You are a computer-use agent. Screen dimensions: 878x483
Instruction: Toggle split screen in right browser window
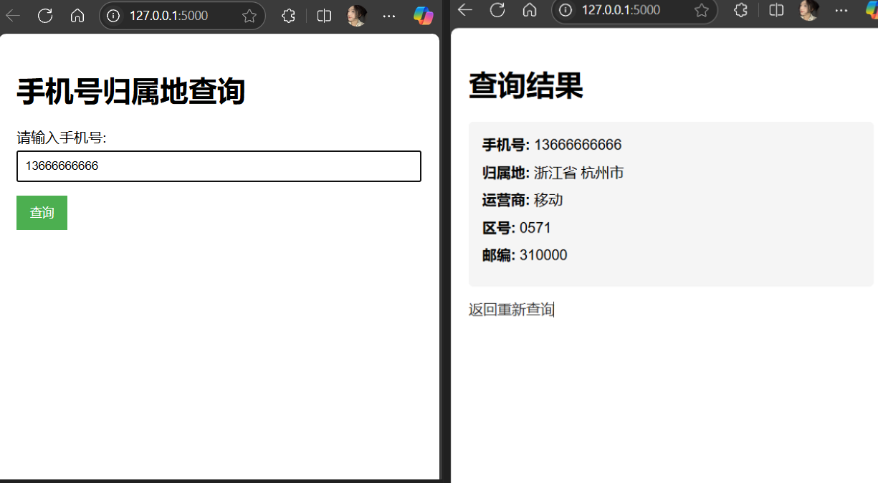pyautogui.click(x=776, y=10)
